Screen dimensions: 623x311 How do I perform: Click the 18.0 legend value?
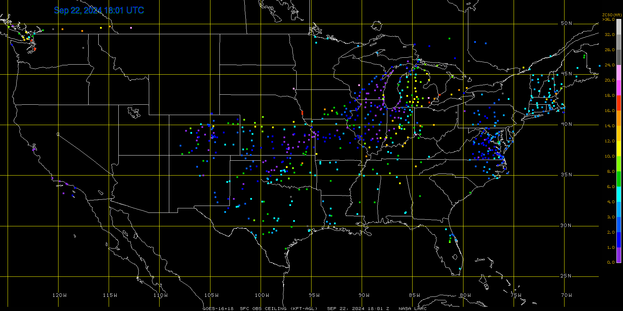click(x=610, y=95)
